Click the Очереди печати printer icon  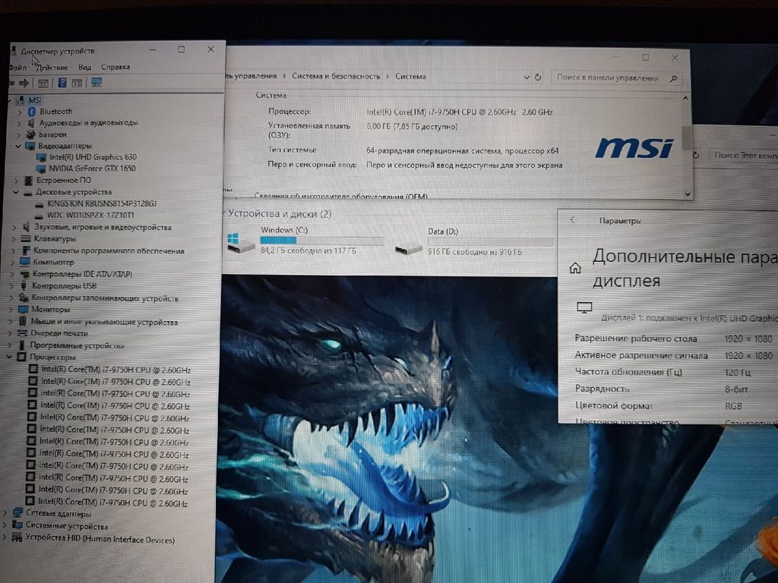pos(22,333)
